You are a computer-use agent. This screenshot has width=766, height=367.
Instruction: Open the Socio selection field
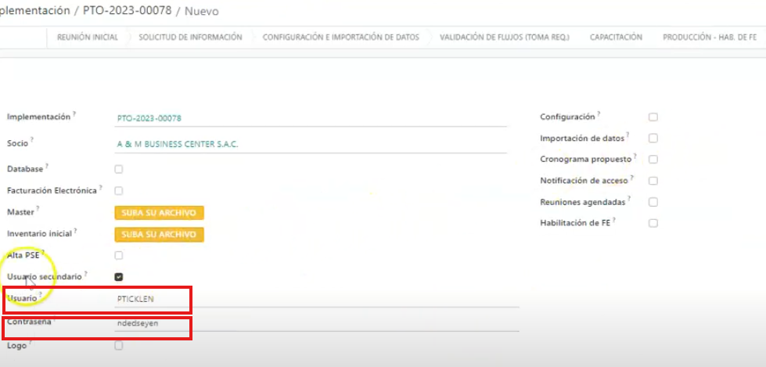[x=311, y=145]
